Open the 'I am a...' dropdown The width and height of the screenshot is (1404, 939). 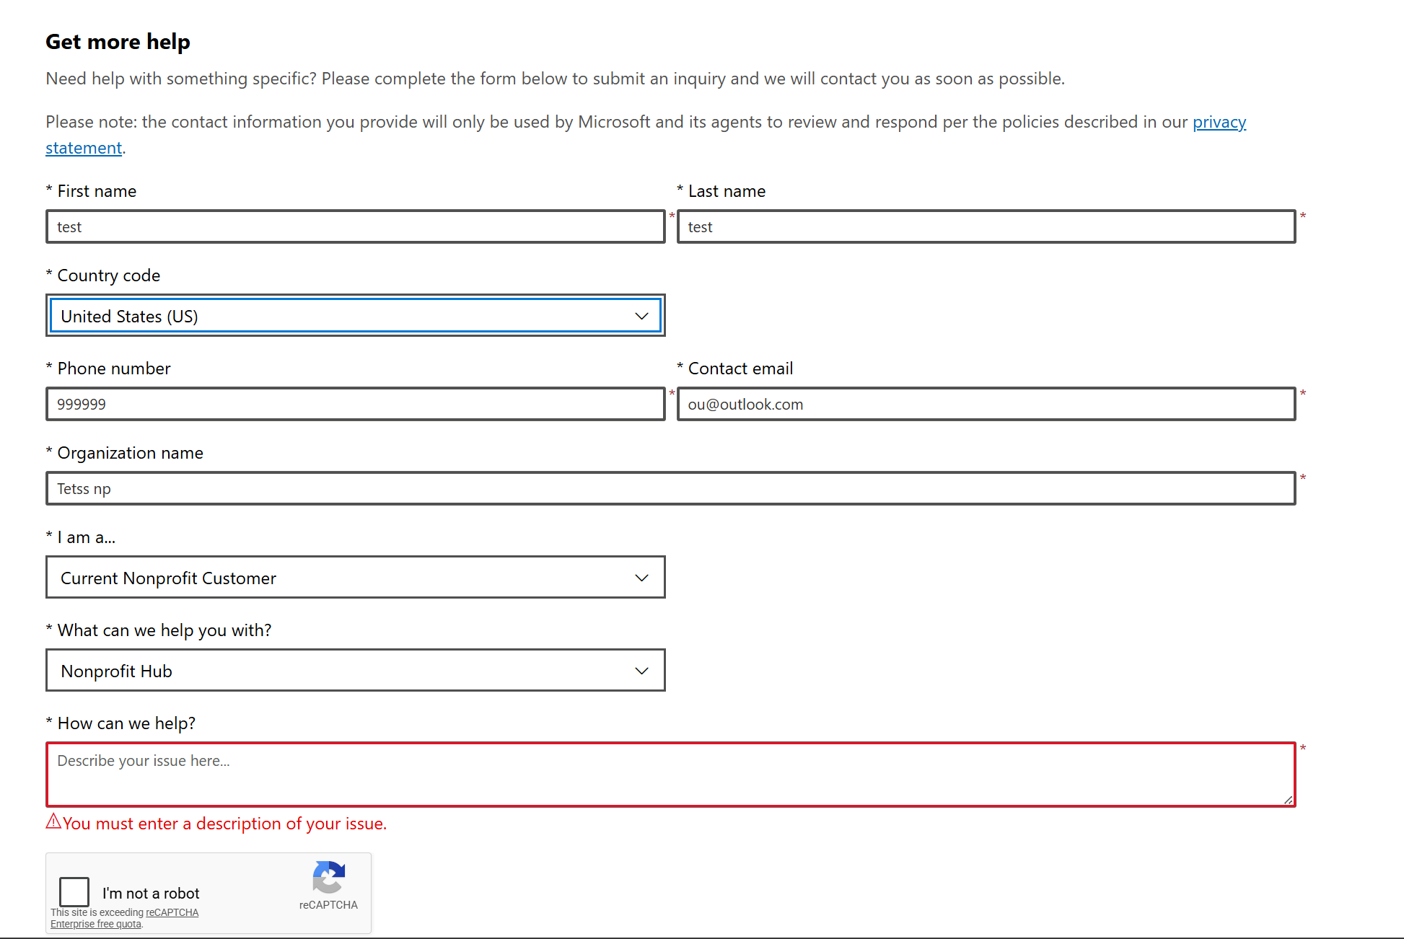point(355,578)
